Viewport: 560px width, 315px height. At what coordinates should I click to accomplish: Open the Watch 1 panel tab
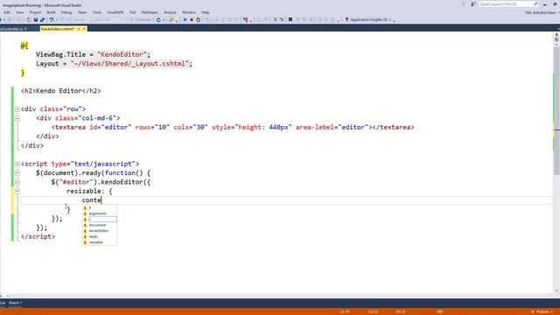coord(16,303)
